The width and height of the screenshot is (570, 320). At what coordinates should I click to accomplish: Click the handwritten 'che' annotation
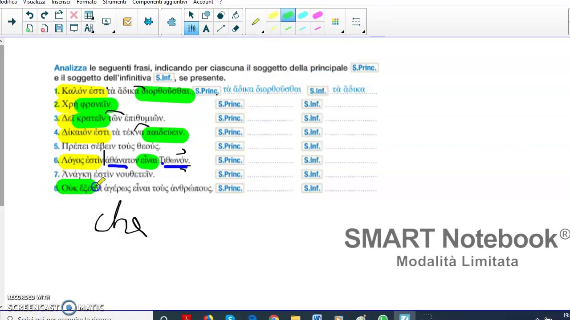[120, 219]
